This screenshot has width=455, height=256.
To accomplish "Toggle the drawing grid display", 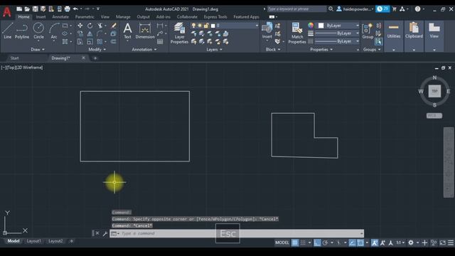I will [295, 242].
